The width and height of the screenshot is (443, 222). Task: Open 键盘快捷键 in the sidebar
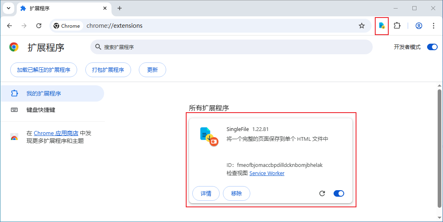pos(41,110)
